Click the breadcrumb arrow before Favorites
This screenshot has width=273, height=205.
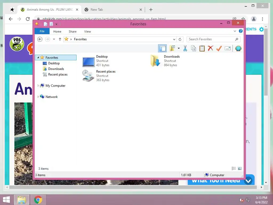click(71, 39)
